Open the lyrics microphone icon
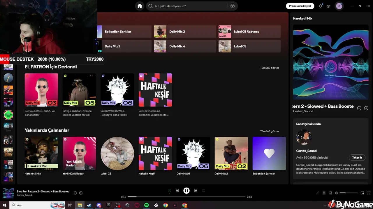 tap(318, 193)
